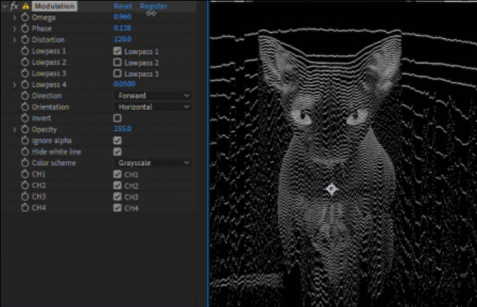Viewport: 477px width, 307px height.
Task: Open the Color scheme dropdown set to Grayscale
Action: point(154,163)
